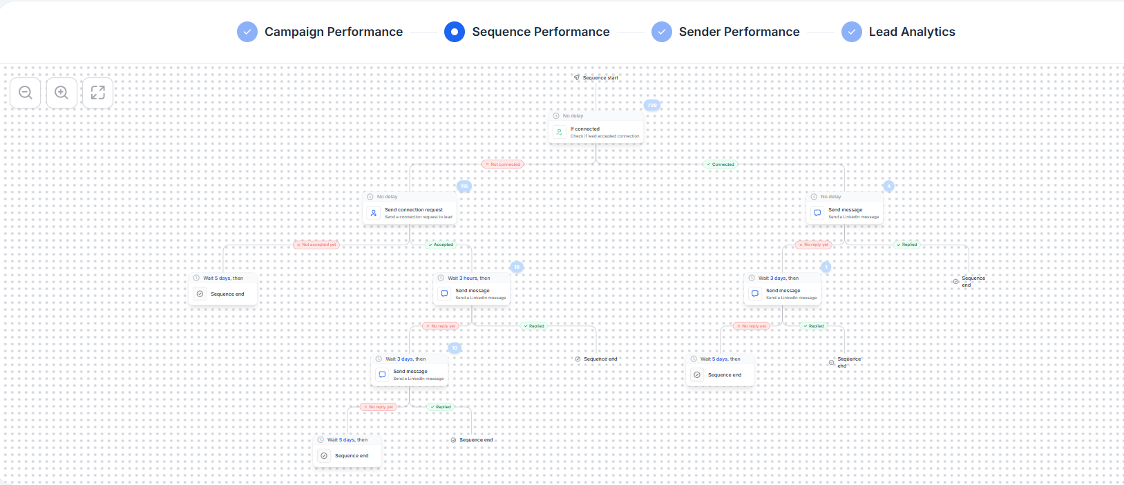Viewport: 1124px width, 485px height.
Task: Select the Campaign Performance step circle
Action: (x=247, y=32)
